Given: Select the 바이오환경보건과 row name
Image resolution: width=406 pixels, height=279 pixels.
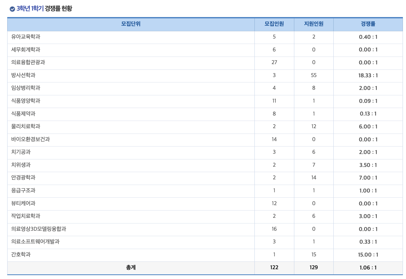Looking at the screenshot, I should (x=31, y=139).
